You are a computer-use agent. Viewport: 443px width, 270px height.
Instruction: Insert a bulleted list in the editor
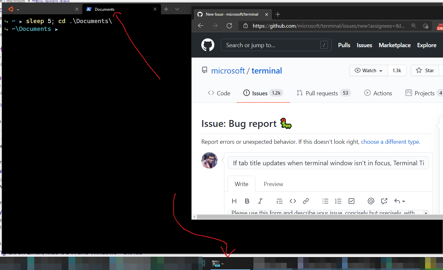pyautogui.click(x=325, y=201)
